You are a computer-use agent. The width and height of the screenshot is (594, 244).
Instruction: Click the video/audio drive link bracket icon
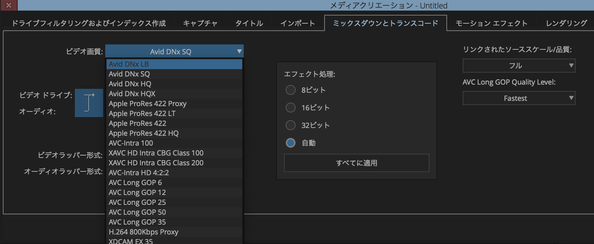89,103
